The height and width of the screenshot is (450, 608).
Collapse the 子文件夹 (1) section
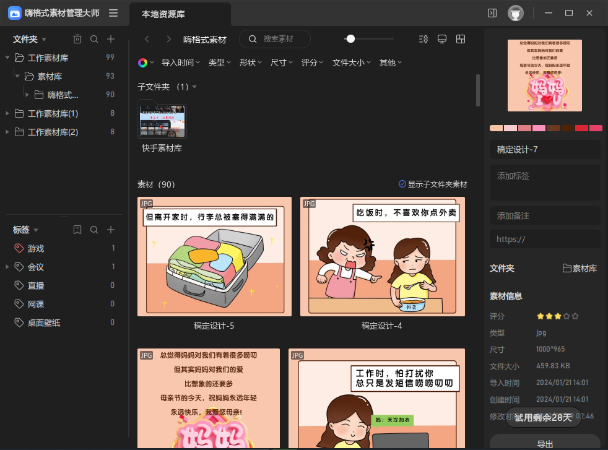(194, 87)
